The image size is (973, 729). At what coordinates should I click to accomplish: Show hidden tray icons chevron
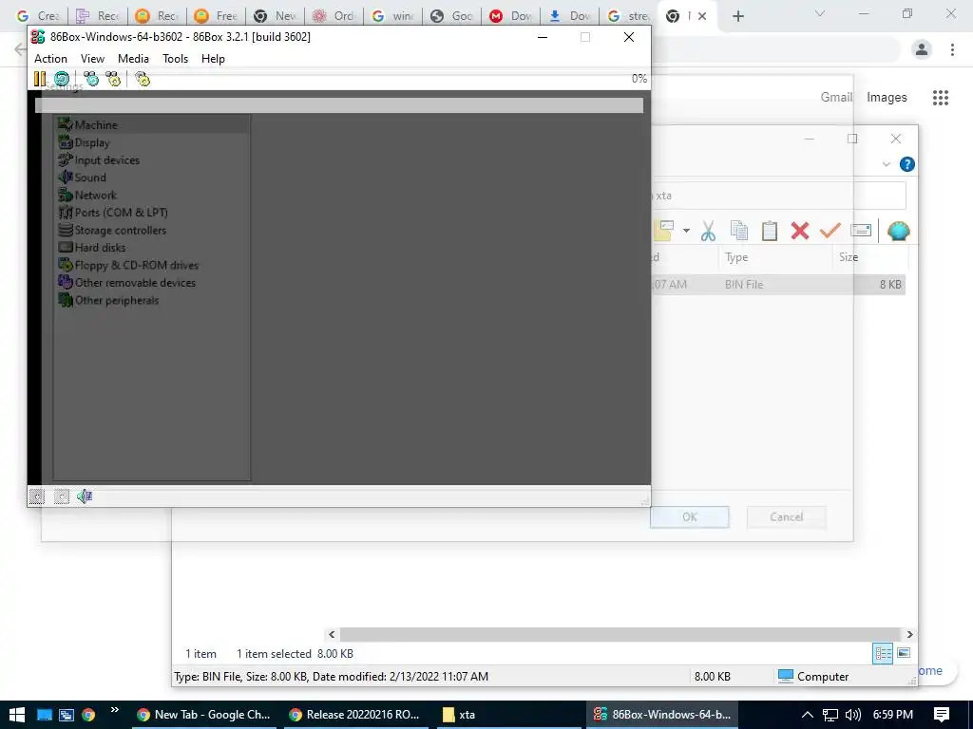point(808,714)
